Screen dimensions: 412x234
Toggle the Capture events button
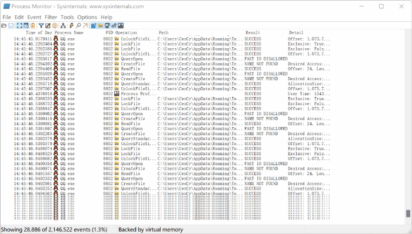[19, 25]
